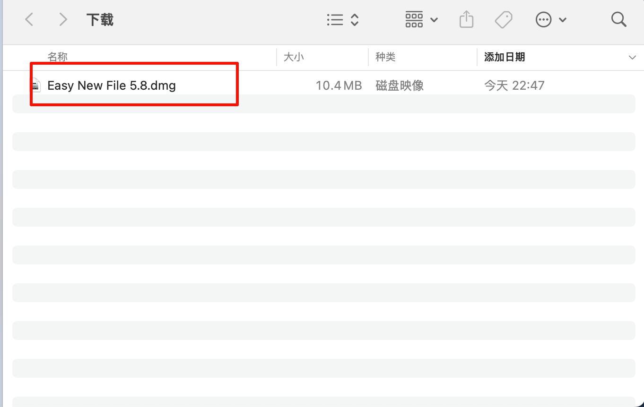This screenshot has width=644, height=407.
Task: Open the ellipsis more actions icon
Action: 543,19
